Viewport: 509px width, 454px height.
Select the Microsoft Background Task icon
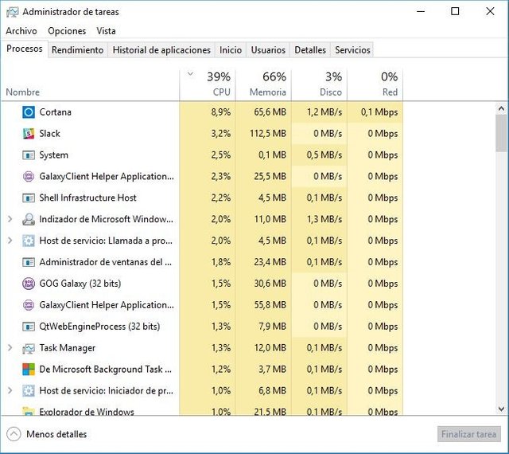[x=29, y=370]
